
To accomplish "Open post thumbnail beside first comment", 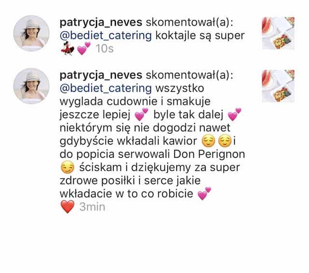I will pyautogui.click(x=278, y=33).
